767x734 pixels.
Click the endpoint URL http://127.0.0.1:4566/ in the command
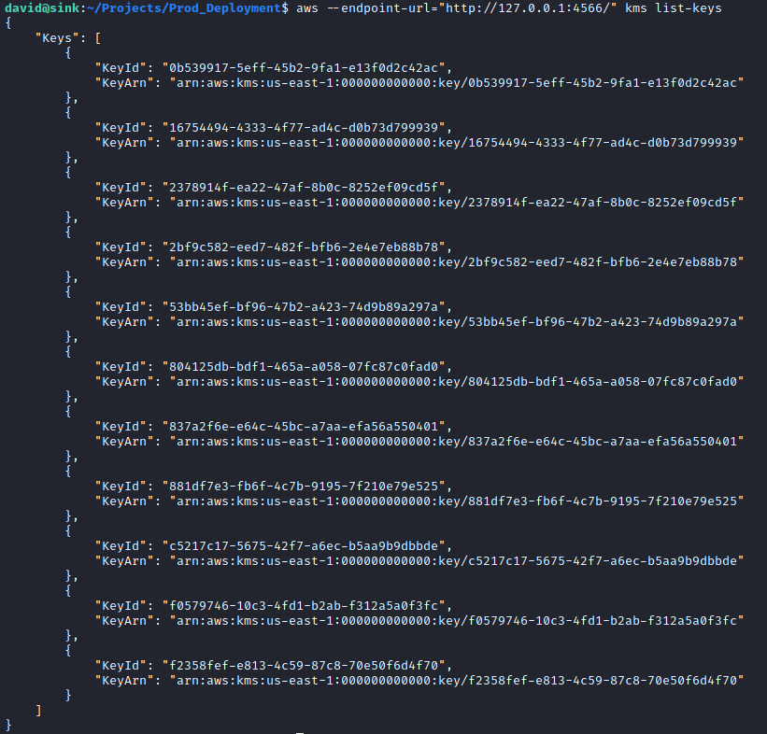(529, 7)
